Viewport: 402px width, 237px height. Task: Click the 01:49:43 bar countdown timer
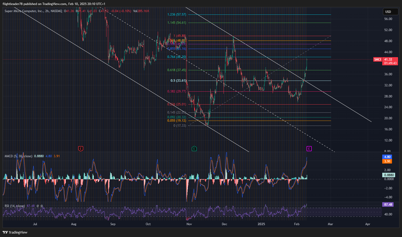pos(390,63)
